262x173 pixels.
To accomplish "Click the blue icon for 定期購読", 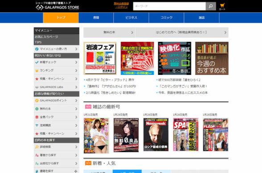I will 37,125.
